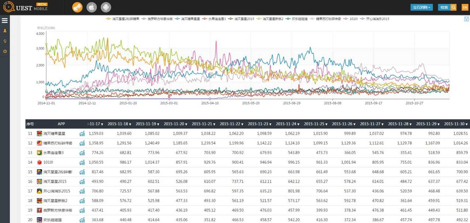Open the hamburger sidebar menu
Image resolution: width=470 pixels, height=223 pixels.
(5, 20)
